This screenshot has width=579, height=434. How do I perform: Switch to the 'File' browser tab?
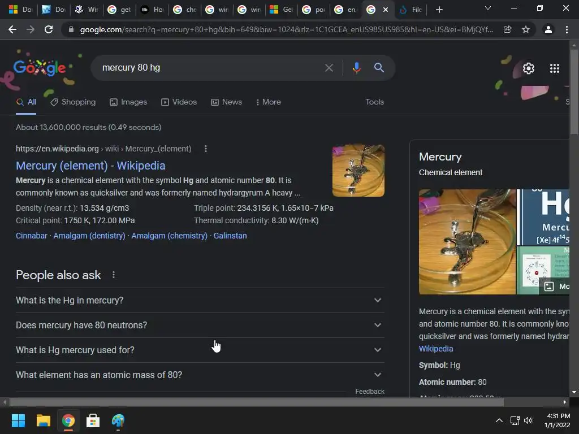(x=411, y=10)
